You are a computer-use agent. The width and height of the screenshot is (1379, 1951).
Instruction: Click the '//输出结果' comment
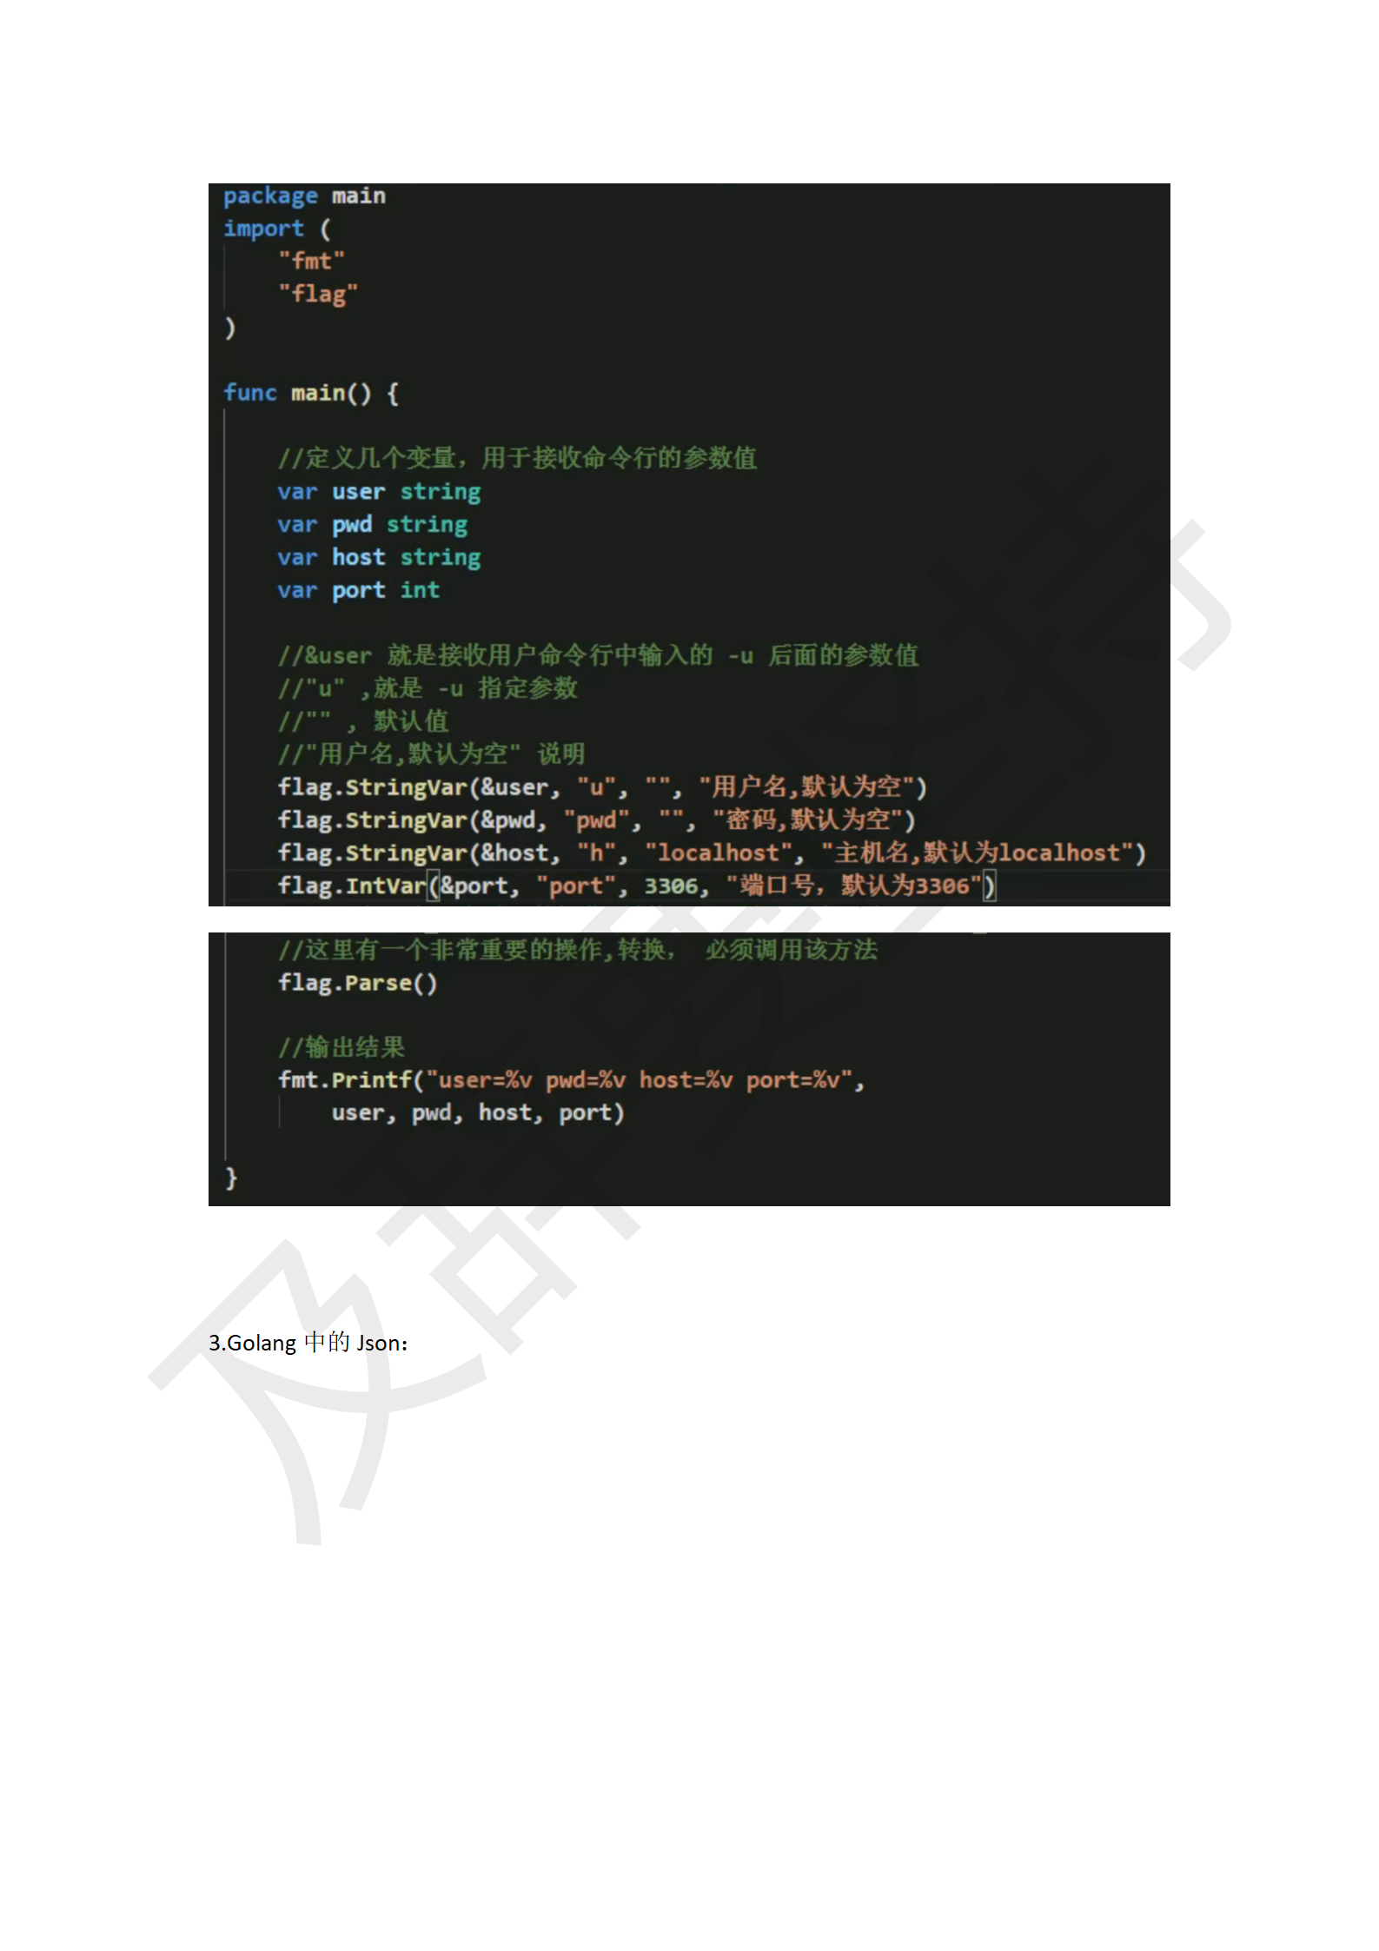(341, 1047)
